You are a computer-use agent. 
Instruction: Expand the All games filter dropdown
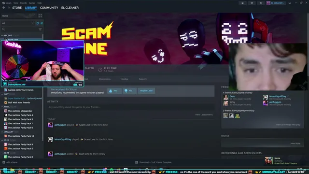(18, 23)
